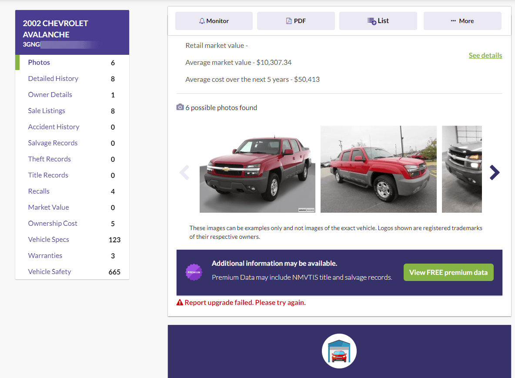Add vehicle using the List button

(378, 21)
